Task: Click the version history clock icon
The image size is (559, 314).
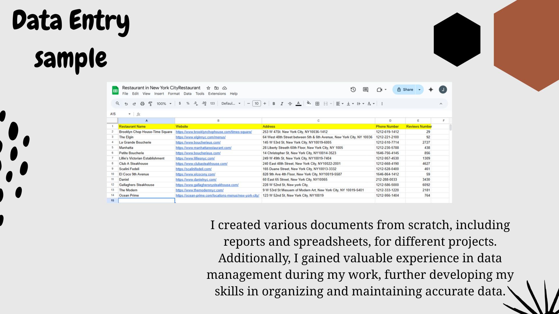Action: point(353,90)
